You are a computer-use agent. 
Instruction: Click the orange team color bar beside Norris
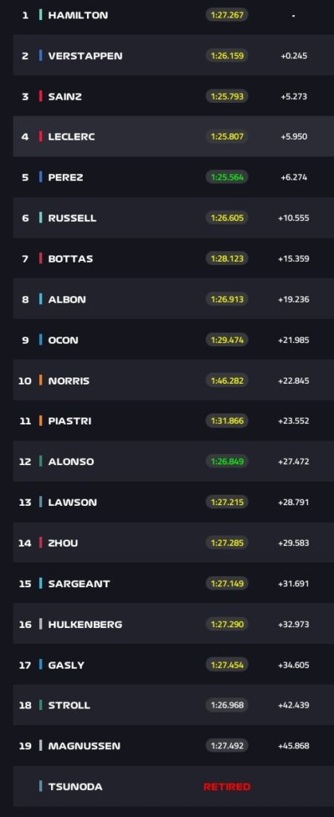point(41,381)
